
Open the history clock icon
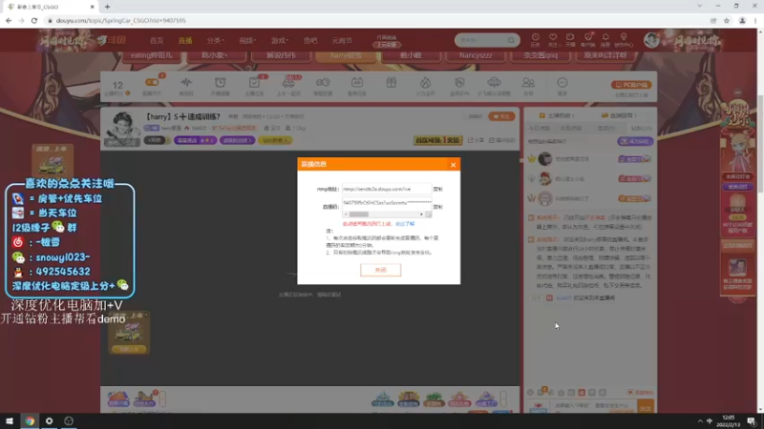pyautogui.click(x=535, y=39)
